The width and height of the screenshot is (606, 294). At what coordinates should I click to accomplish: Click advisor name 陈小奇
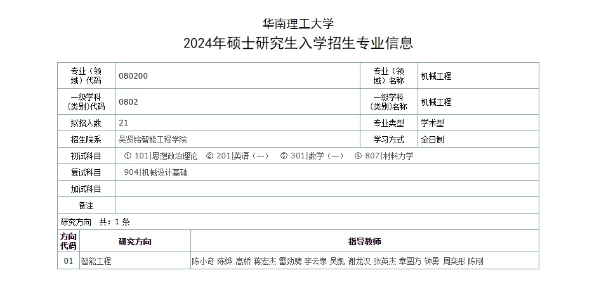[x=203, y=261]
